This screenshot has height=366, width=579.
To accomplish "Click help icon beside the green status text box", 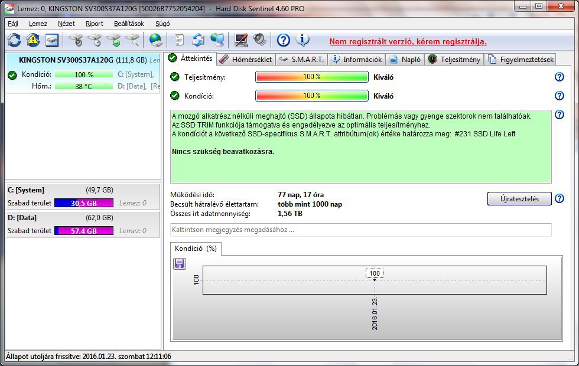I will point(560,115).
